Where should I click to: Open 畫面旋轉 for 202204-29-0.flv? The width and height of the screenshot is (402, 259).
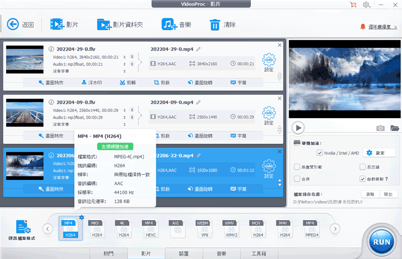click(x=200, y=82)
